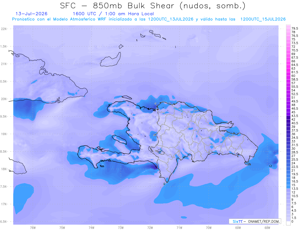Click the '30' value on the color scale
Viewport: 300px width, 231px height.
click(293, 149)
